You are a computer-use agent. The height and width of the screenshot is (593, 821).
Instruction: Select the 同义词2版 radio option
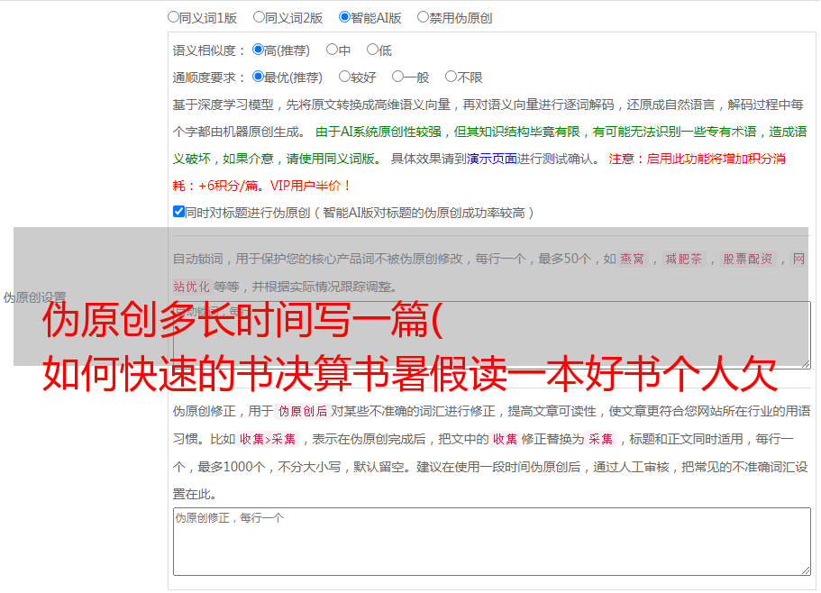point(259,17)
